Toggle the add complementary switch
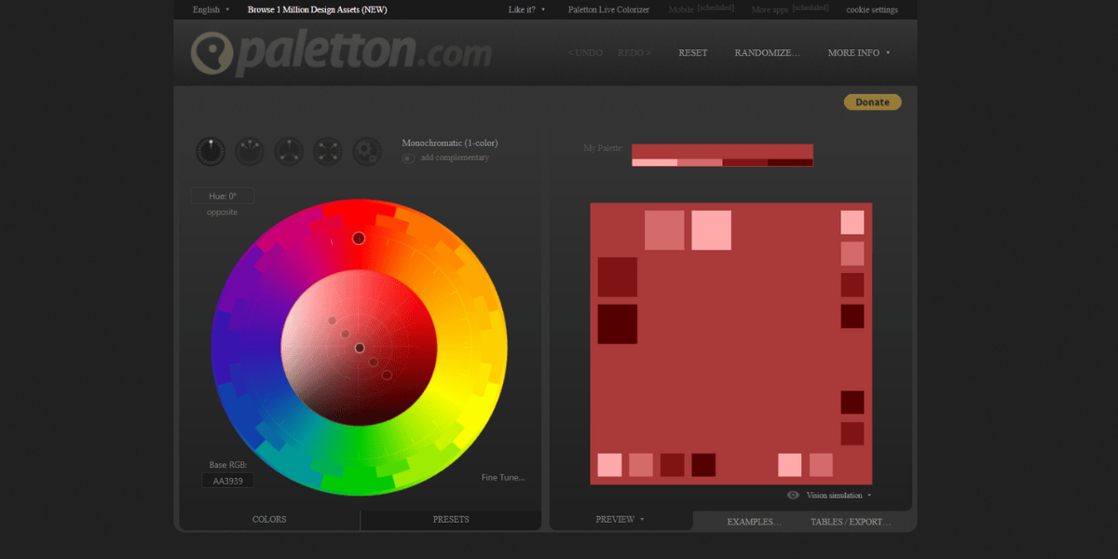Viewport: 1118px width, 559px height. pos(408,157)
